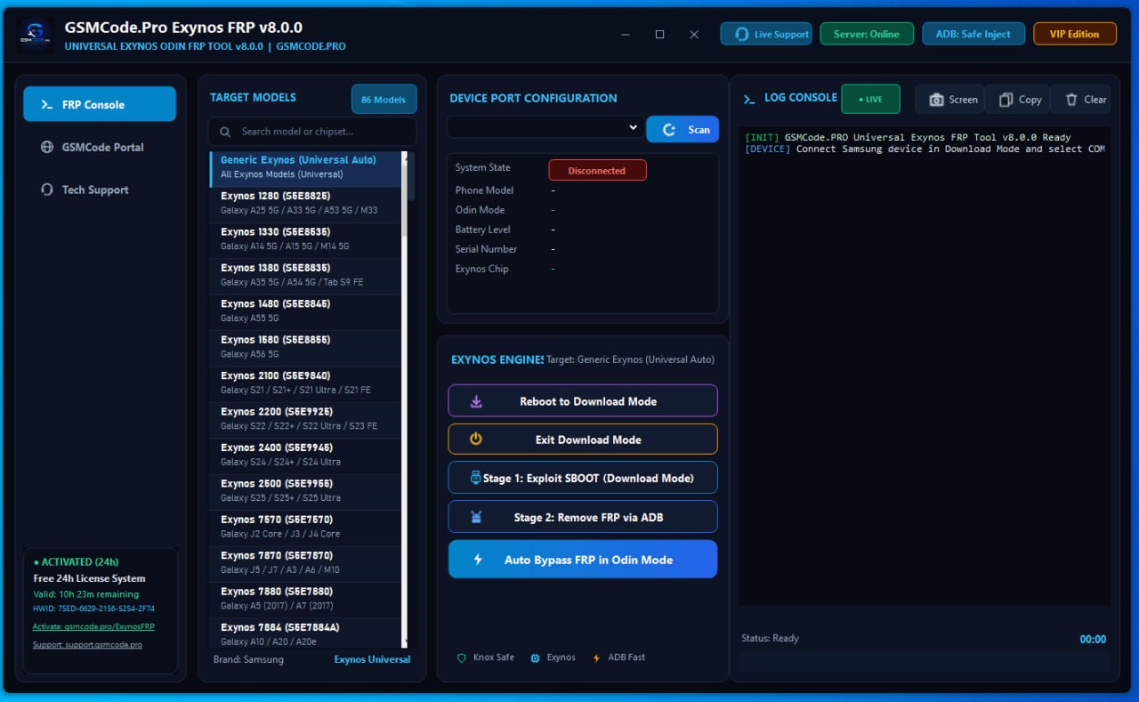Click Reboot to Download Mode
1139x702 pixels.
[x=583, y=400]
